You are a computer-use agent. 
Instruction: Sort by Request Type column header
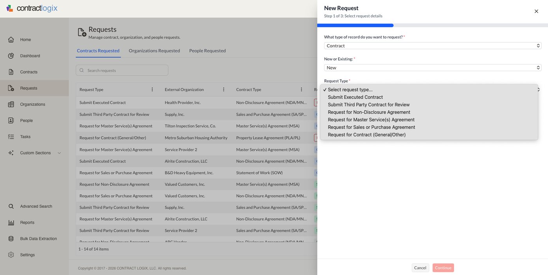click(x=91, y=90)
